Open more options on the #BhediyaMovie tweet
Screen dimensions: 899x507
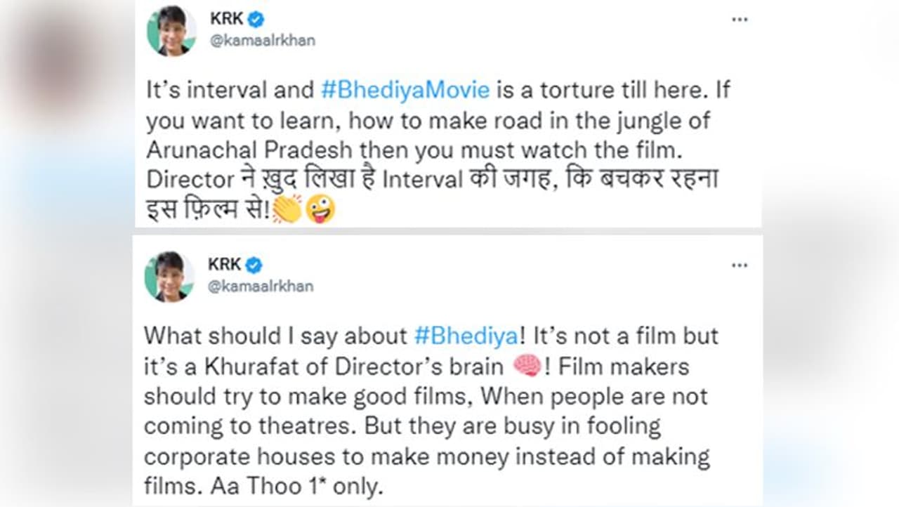(x=740, y=20)
